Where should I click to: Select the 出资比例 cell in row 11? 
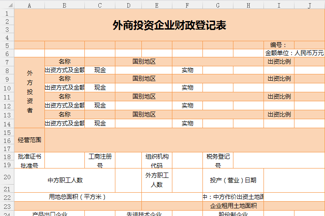[279, 96]
